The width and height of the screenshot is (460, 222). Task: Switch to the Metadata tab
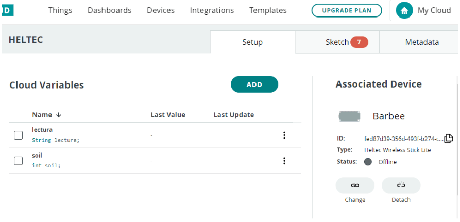(421, 42)
